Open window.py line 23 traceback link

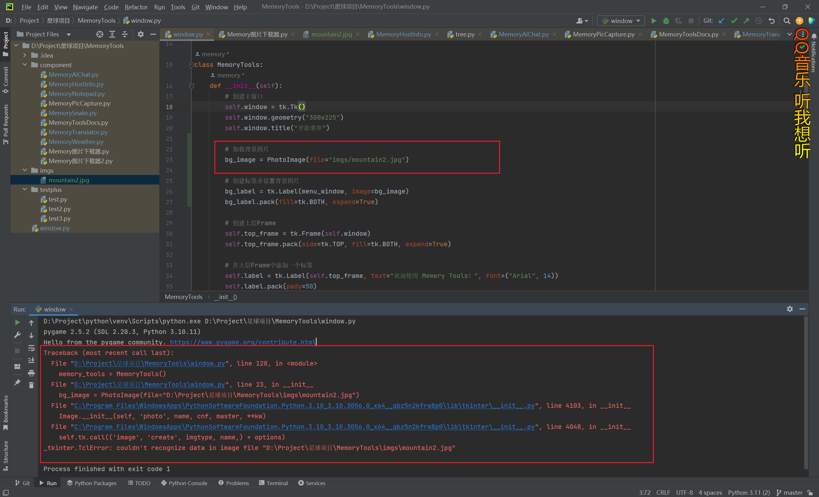coord(149,384)
